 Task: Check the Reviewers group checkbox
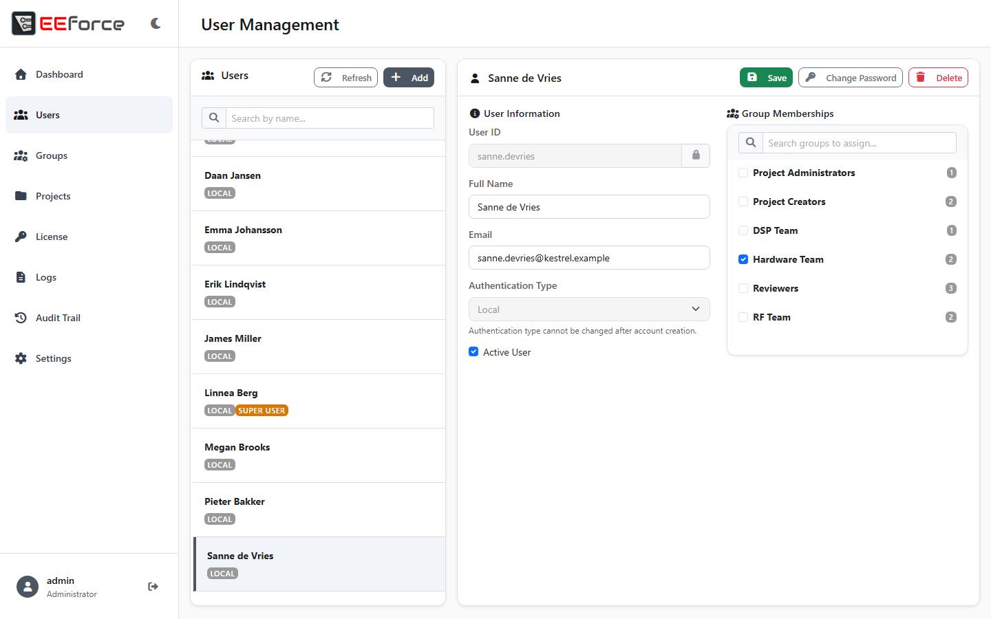pos(743,288)
